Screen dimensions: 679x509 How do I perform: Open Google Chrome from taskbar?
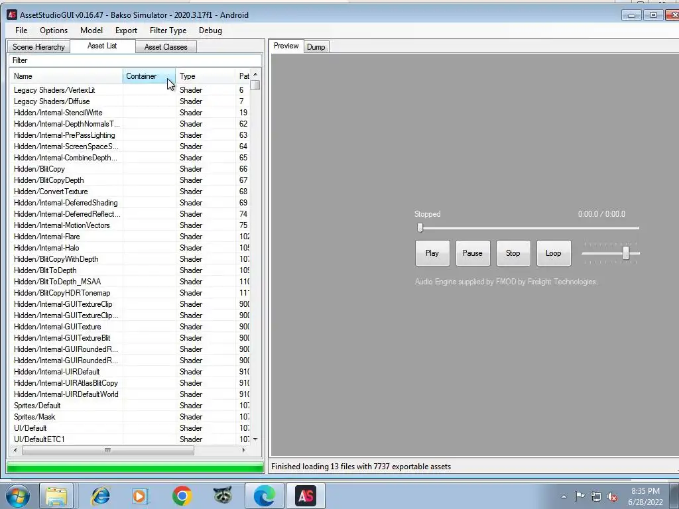coord(182,496)
